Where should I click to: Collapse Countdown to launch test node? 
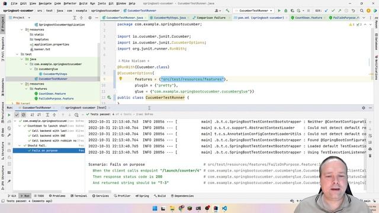click(20, 126)
